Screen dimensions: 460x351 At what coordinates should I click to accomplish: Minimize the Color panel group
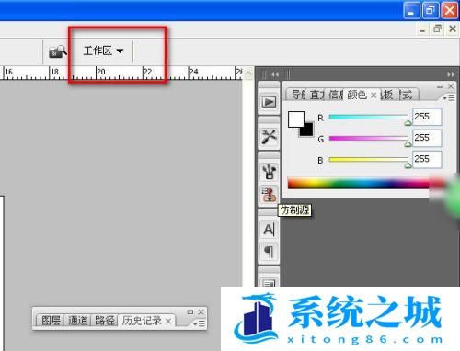pyautogui.click(x=440, y=87)
